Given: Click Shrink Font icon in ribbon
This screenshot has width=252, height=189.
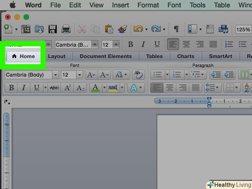Looking at the screenshot, I should click(x=104, y=75).
